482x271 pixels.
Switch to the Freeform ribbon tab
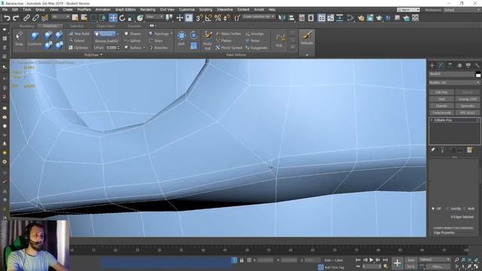tap(50, 26)
